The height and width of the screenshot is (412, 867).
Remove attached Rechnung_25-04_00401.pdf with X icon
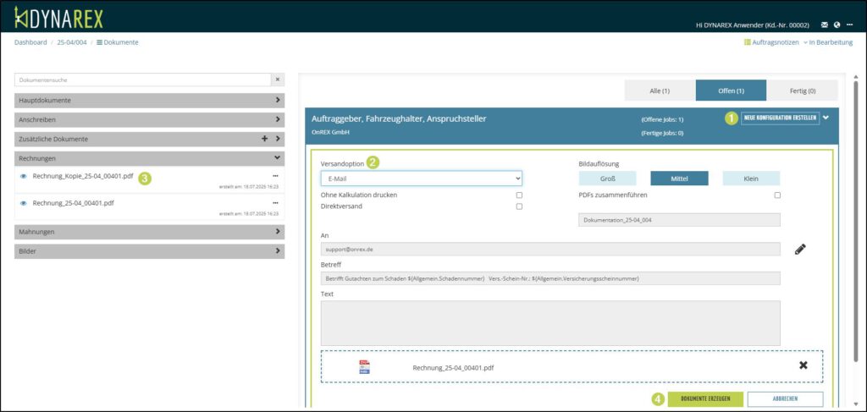[x=803, y=365]
